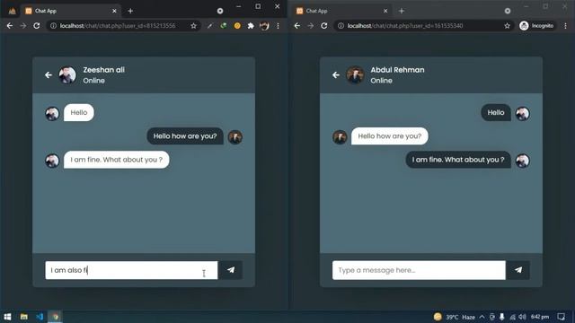Screen dimensions: 575x323
Task: Open the 39°C Haze weather widget
Action: [x=455, y=317]
